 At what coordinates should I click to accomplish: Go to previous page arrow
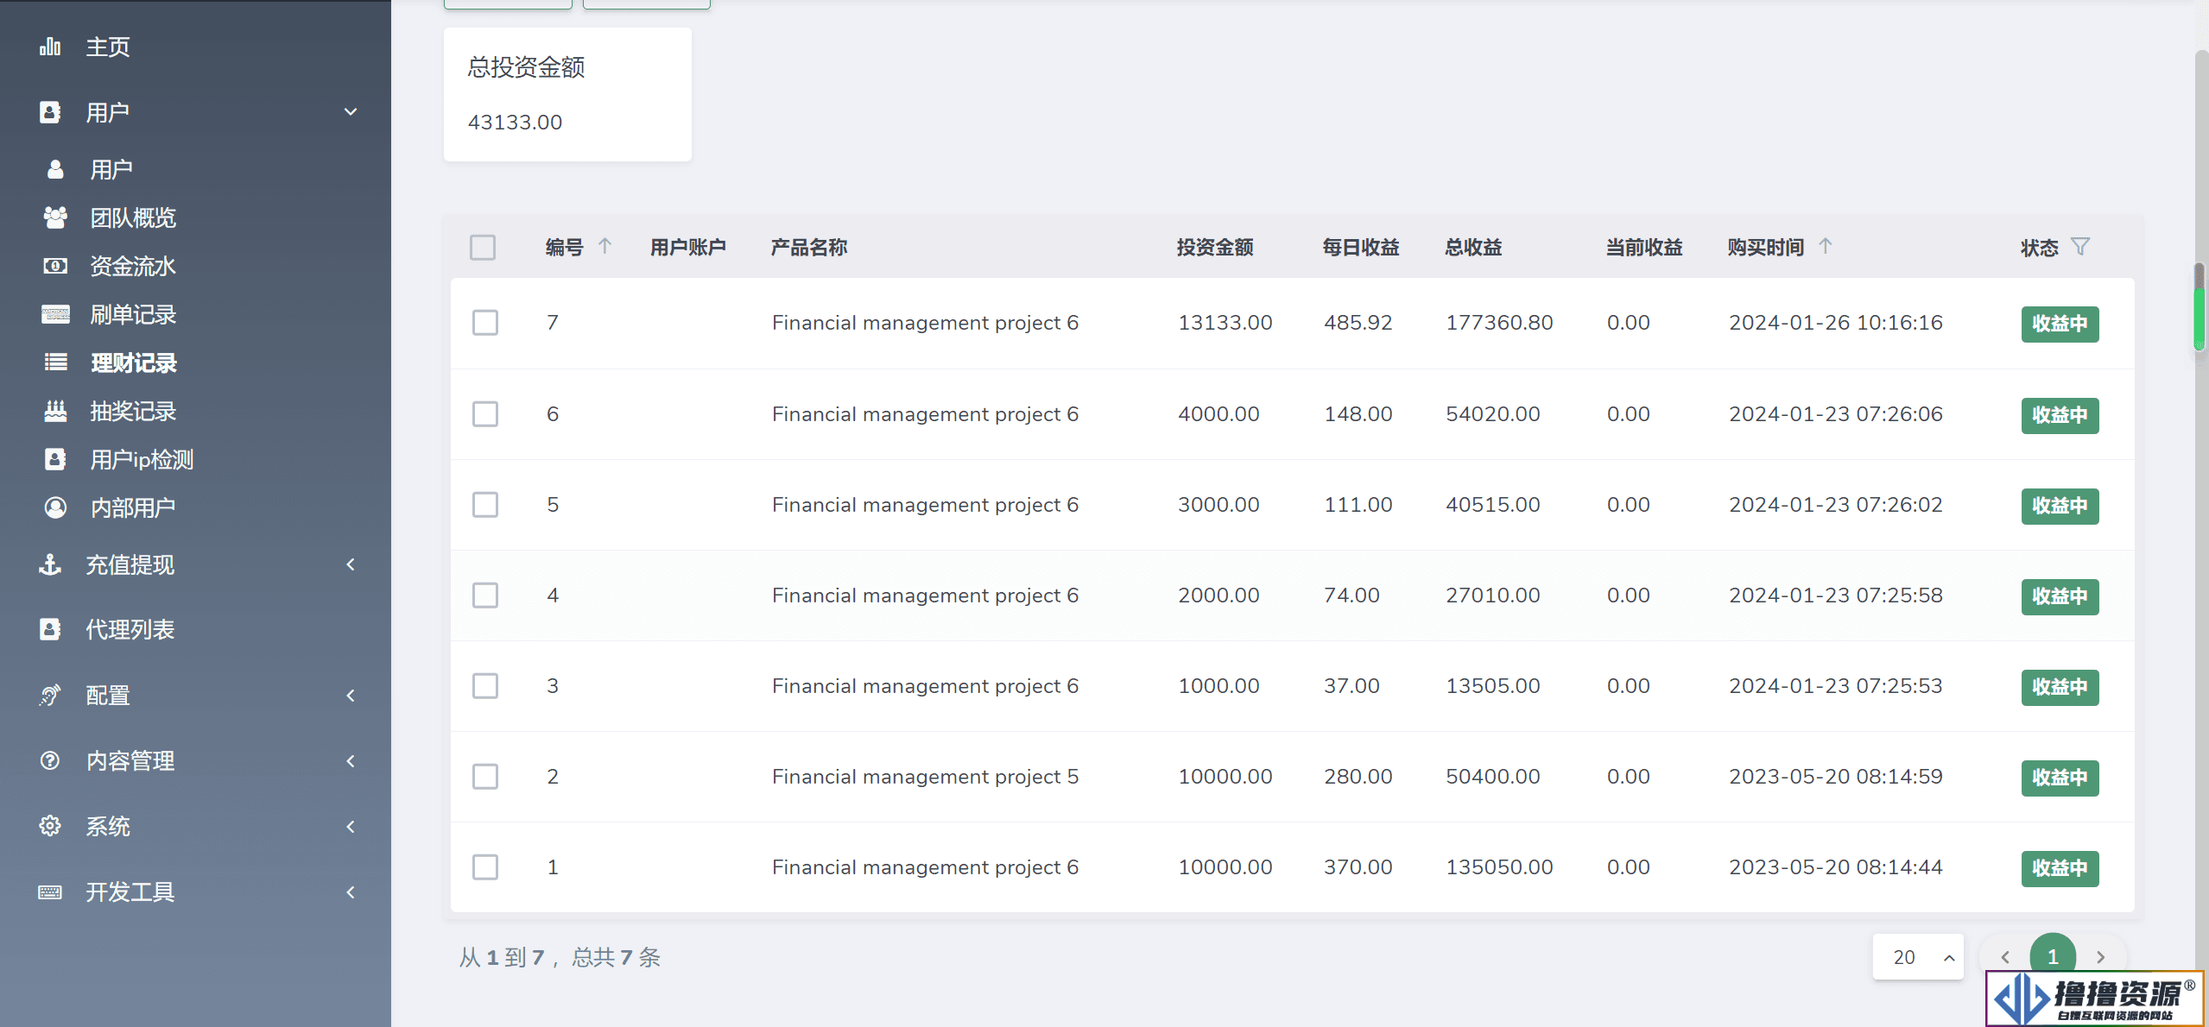[2005, 957]
